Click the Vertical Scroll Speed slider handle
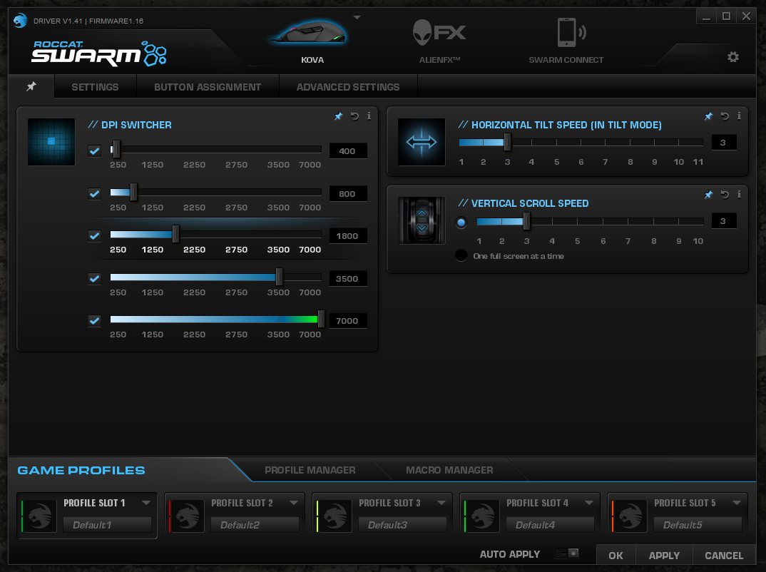 click(526, 221)
